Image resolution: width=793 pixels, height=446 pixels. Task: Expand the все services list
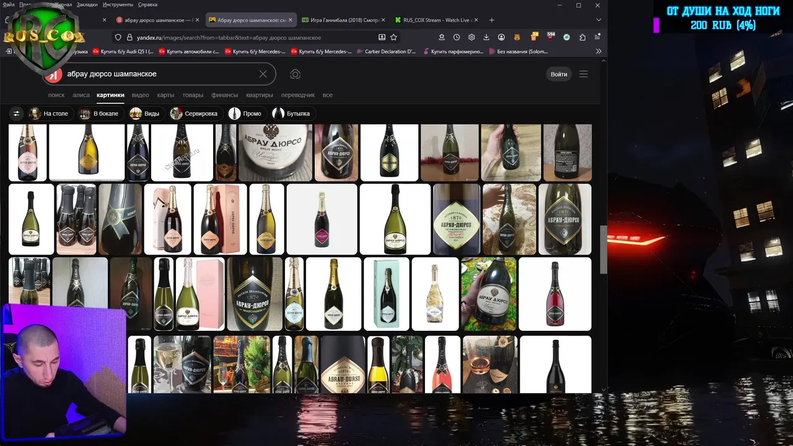point(328,95)
